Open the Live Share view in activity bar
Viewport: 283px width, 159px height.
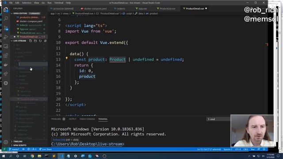pyautogui.click(x=6, y=74)
